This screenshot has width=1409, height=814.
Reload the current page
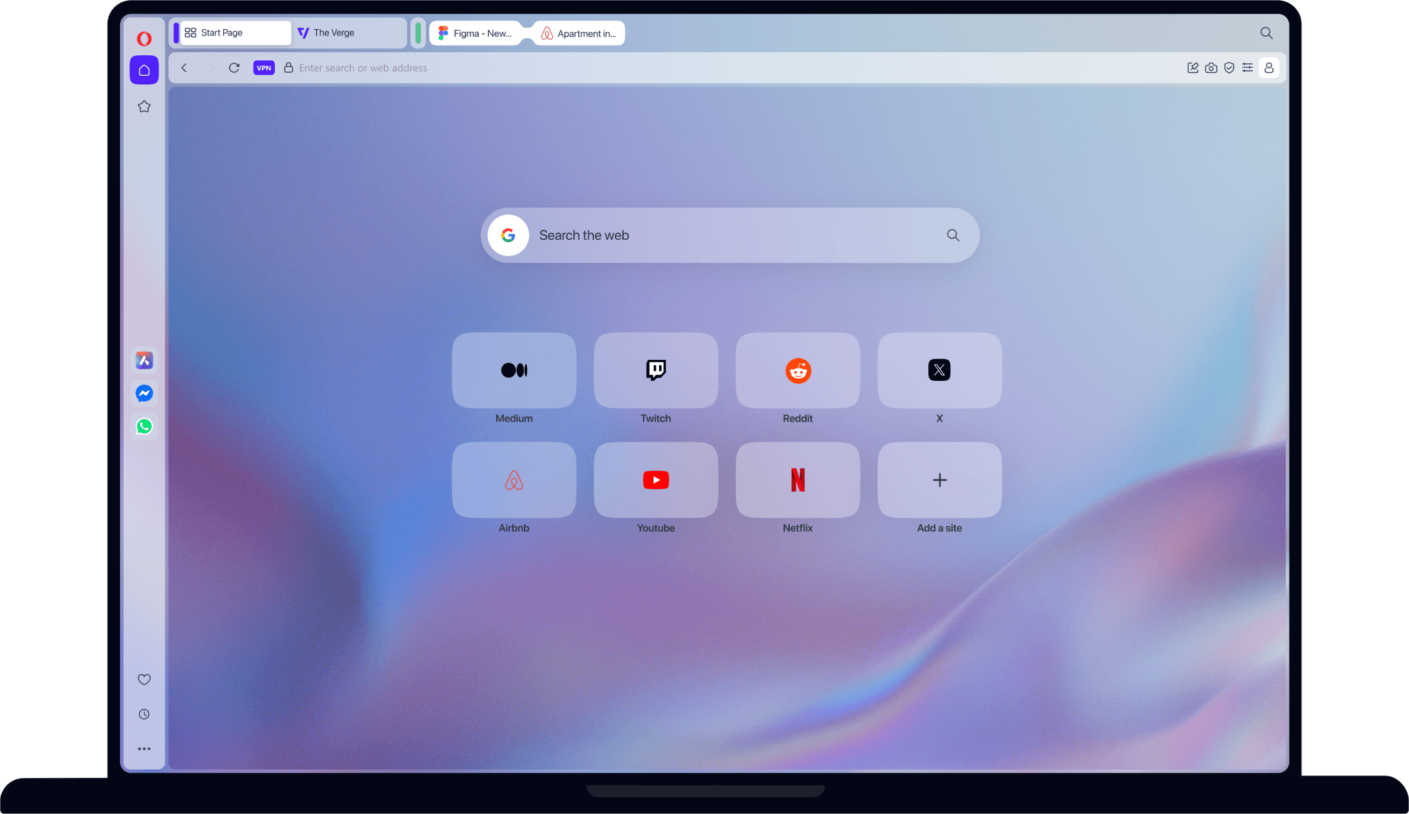(x=234, y=68)
